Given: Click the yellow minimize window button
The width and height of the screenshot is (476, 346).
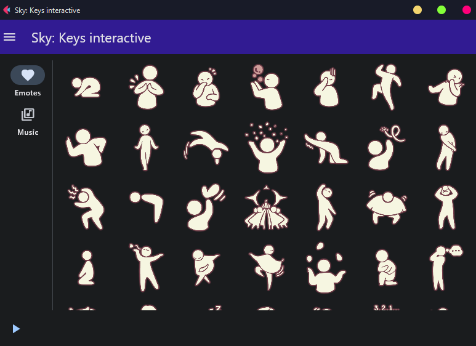Looking at the screenshot, I should click(x=418, y=10).
